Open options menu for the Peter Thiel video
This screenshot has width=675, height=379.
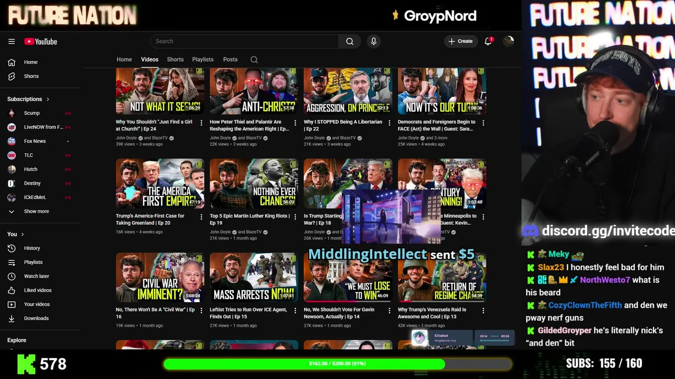295,123
